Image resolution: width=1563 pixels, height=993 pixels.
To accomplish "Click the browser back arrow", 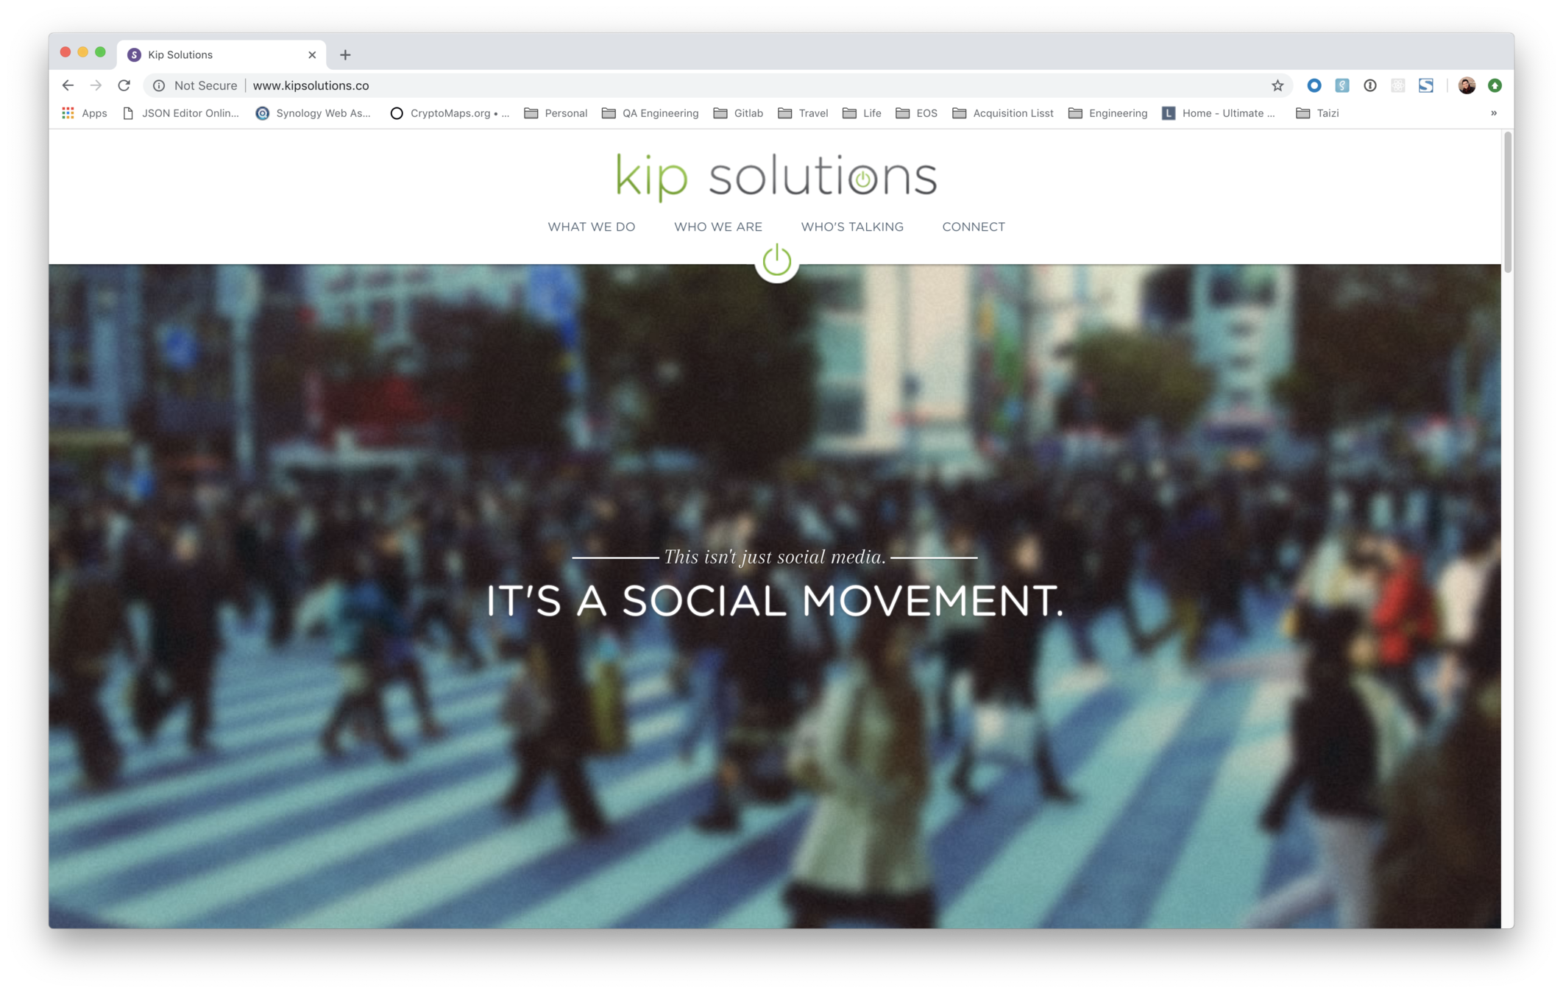I will (x=68, y=85).
